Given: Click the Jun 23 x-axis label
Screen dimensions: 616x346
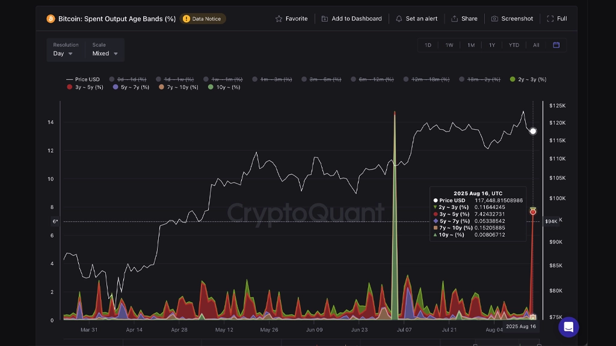Looking at the screenshot, I should click(359, 330).
